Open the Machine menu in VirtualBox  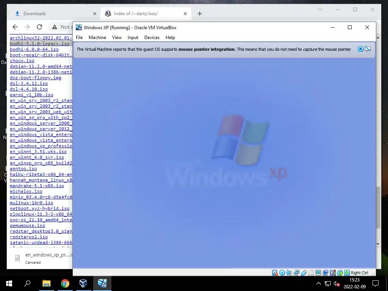point(97,38)
